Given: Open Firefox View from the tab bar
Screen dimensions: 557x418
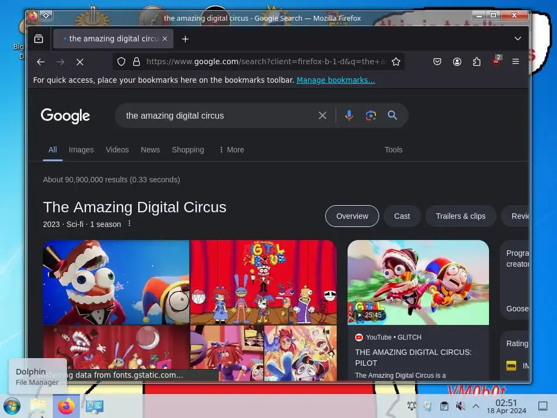Looking at the screenshot, I should click(x=39, y=39).
